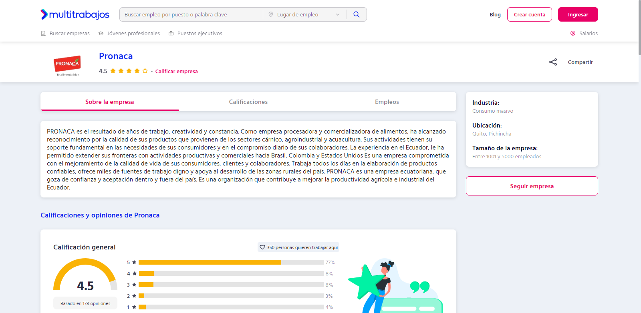Open Puestos ejecutivos link

[x=200, y=34]
